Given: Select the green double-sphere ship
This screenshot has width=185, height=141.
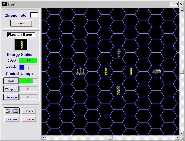Looking at the screenshot, I should 118,90.
